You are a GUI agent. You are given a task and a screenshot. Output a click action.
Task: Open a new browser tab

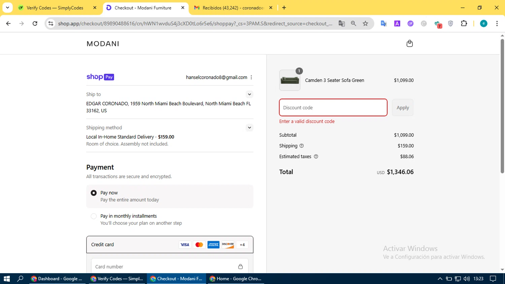(x=284, y=8)
